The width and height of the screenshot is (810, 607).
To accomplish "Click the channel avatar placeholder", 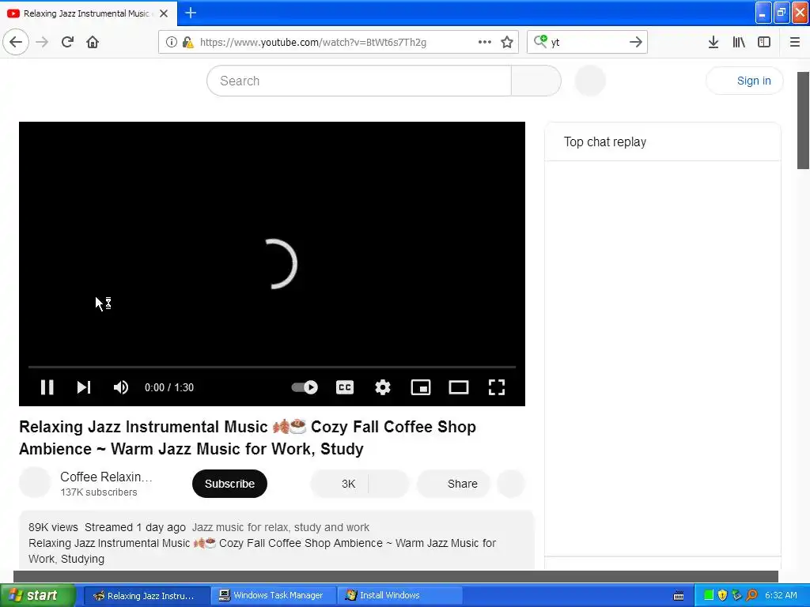I will coord(35,483).
